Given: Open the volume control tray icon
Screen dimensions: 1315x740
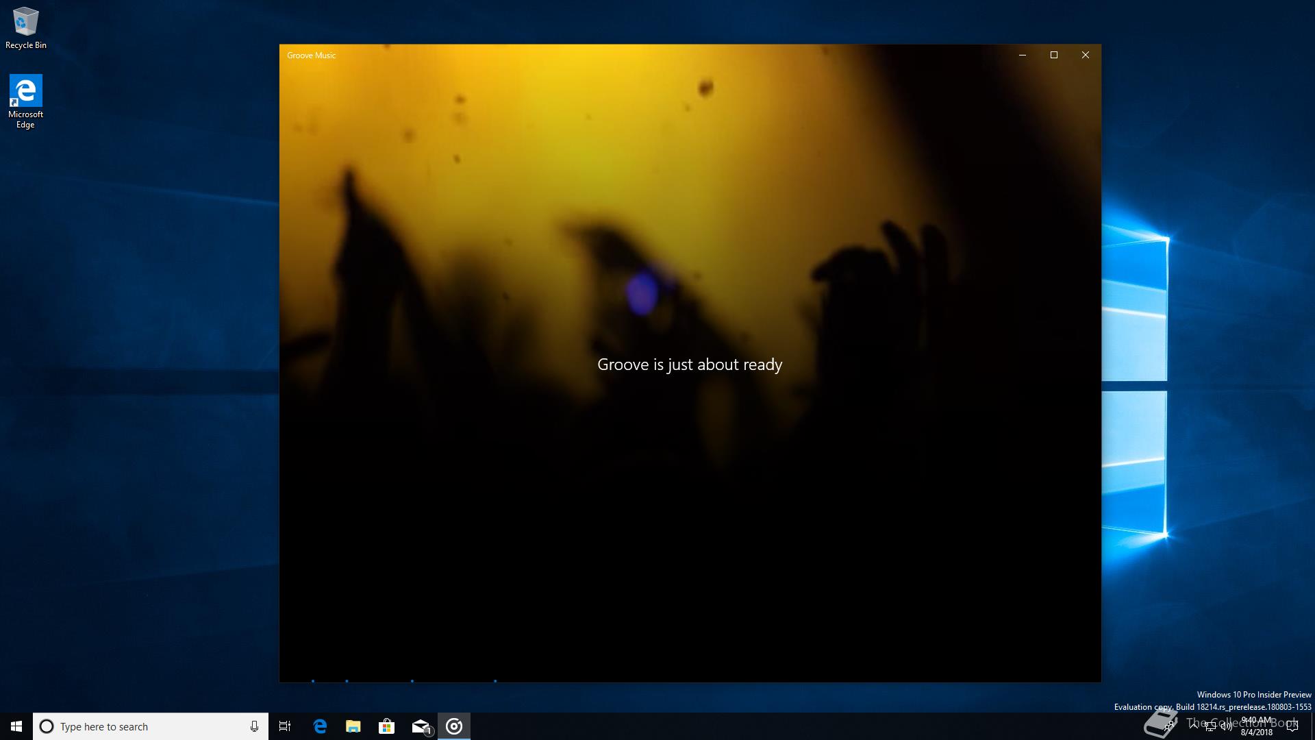Looking at the screenshot, I should pos(1227,727).
